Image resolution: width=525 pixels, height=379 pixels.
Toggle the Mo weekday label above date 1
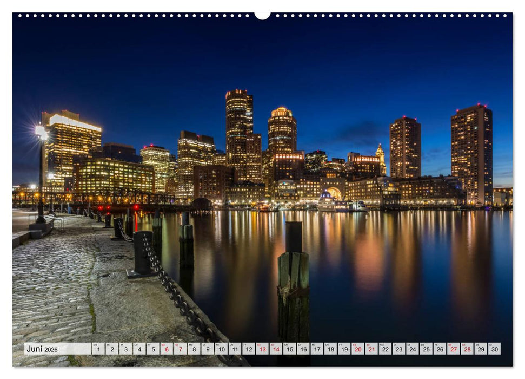pos(96,345)
